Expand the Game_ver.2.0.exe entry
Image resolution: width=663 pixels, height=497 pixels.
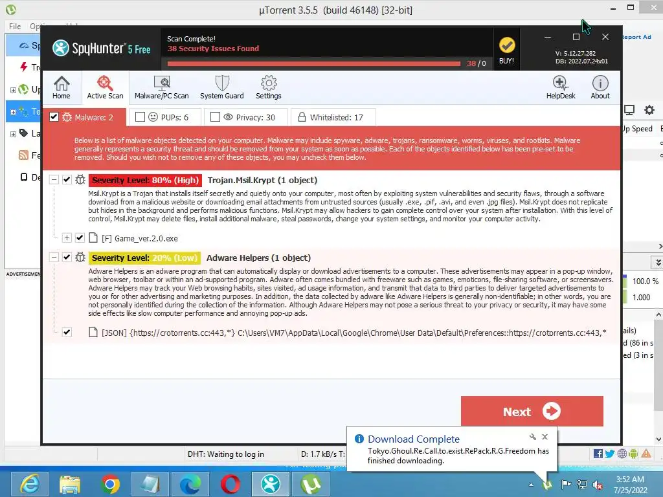coord(67,238)
